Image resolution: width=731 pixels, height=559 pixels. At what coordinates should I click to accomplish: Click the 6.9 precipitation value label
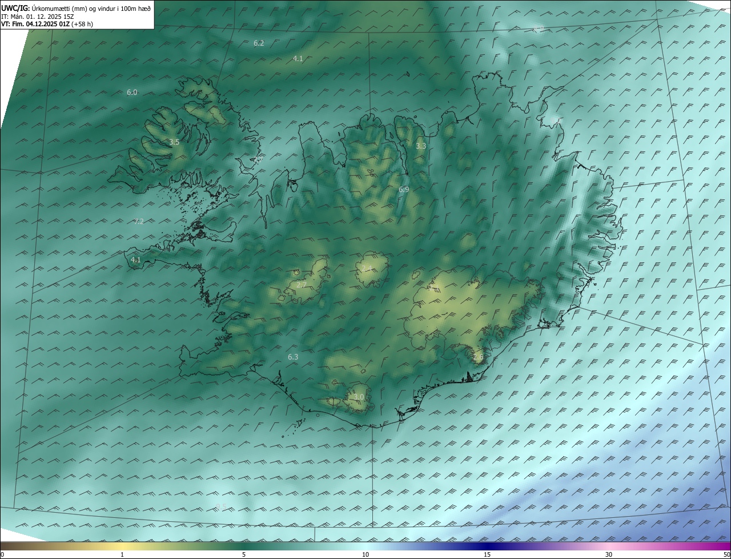[x=404, y=189]
